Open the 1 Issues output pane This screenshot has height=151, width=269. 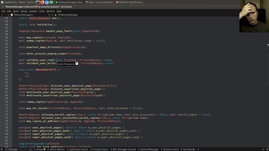click(x=40, y=149)
